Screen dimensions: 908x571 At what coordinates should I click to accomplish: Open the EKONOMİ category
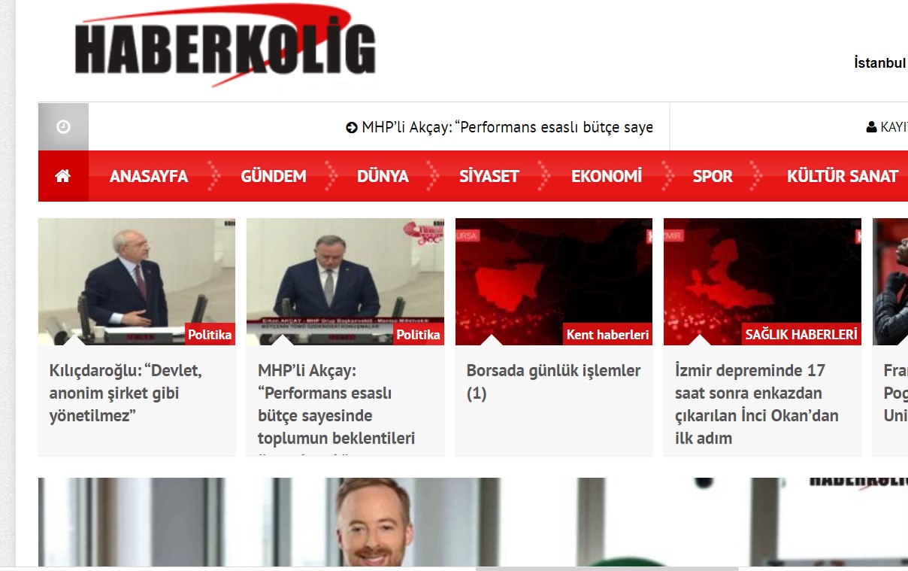coord(607,177)
